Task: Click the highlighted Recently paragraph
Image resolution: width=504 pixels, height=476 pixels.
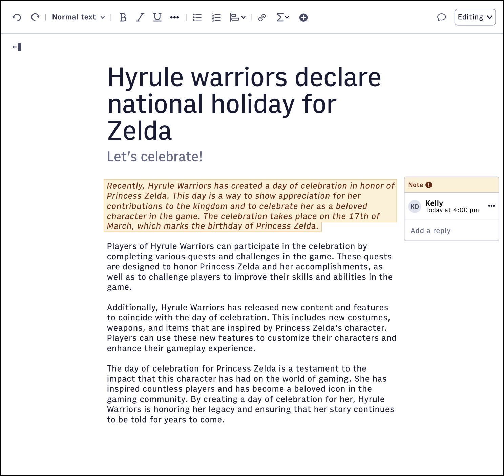Action: (x=250, y=206)
